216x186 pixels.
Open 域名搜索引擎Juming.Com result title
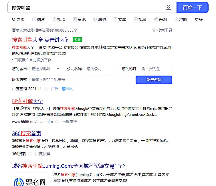point(68,166)
